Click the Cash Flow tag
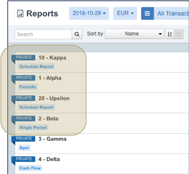The image size is (189, 174). point(30,168)
